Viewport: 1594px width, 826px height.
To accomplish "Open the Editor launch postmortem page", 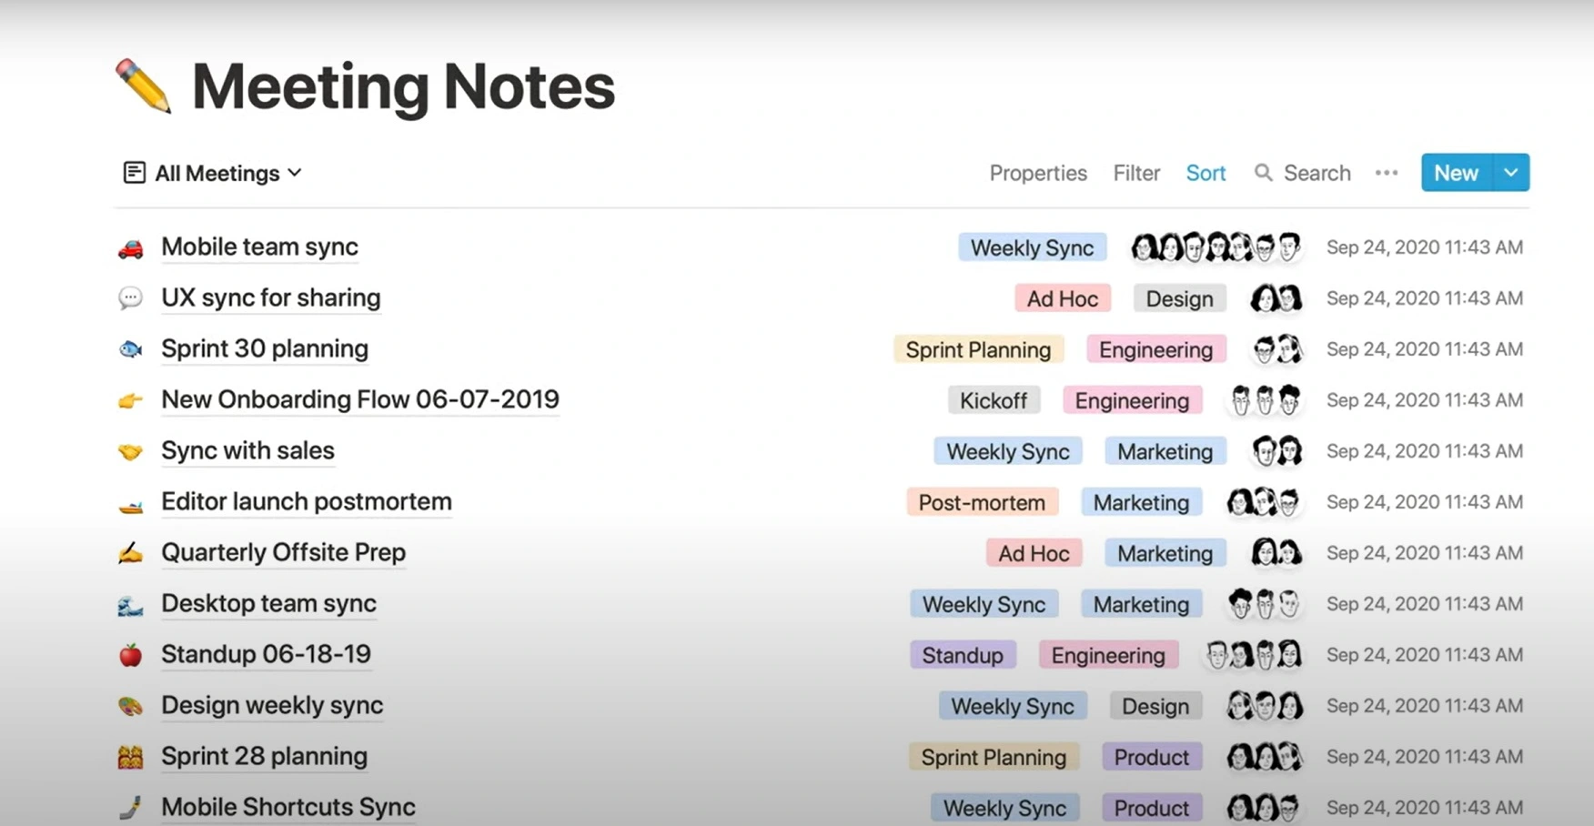I will tap(307, 501).
